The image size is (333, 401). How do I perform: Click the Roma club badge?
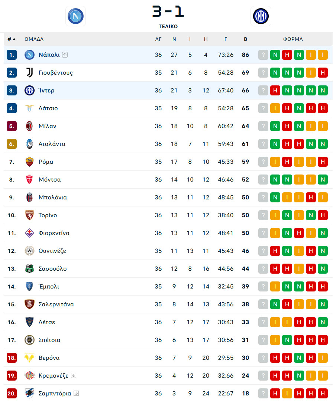(x=29, y=162)
